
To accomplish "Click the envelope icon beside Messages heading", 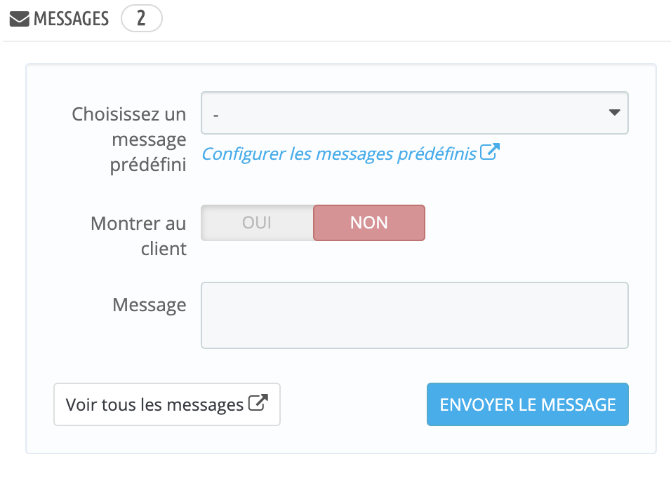I will [19, 19].
